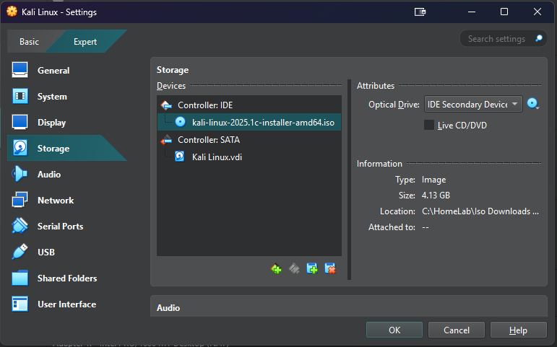This screenshot has height=347, width=557.
Task: Click the Help button
Action: tap(518, 330)
